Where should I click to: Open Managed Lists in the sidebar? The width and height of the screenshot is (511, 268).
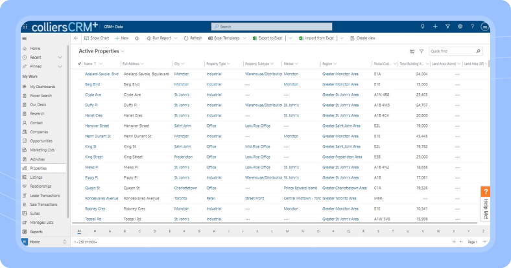click(42, 223)
